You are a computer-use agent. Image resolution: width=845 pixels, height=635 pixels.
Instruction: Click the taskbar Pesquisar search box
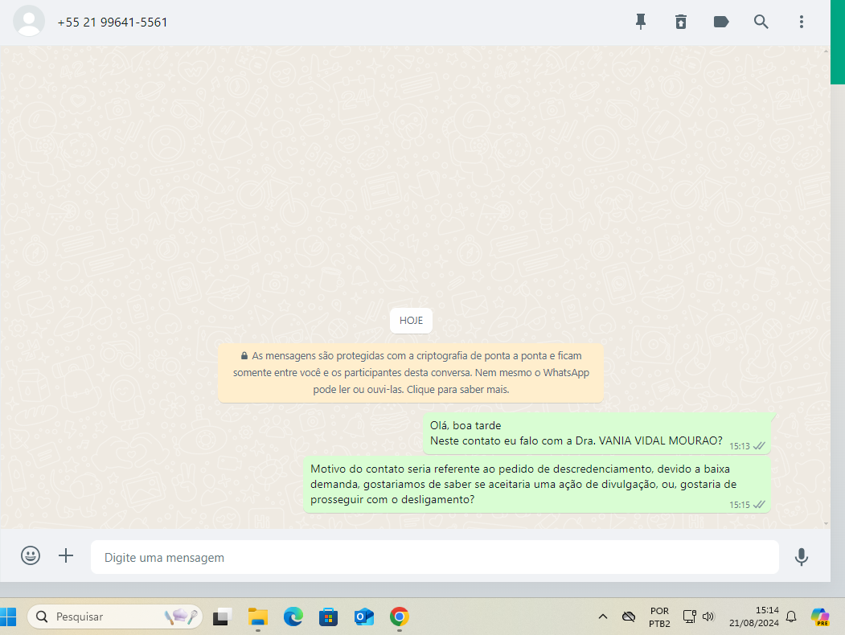115,617
